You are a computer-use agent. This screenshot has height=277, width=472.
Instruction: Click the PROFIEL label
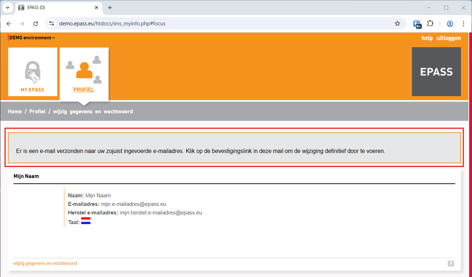pyautogui.click(x=84, y=90)
